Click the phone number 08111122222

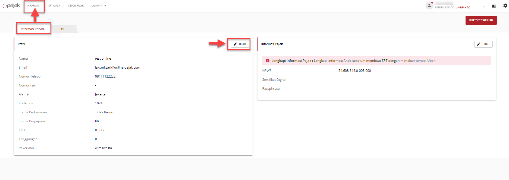[x=105, y=76]
